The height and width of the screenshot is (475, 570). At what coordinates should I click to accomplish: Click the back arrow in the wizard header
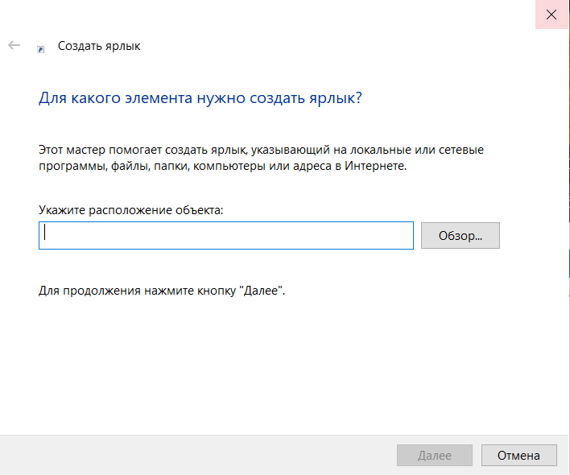pos(14,45)
